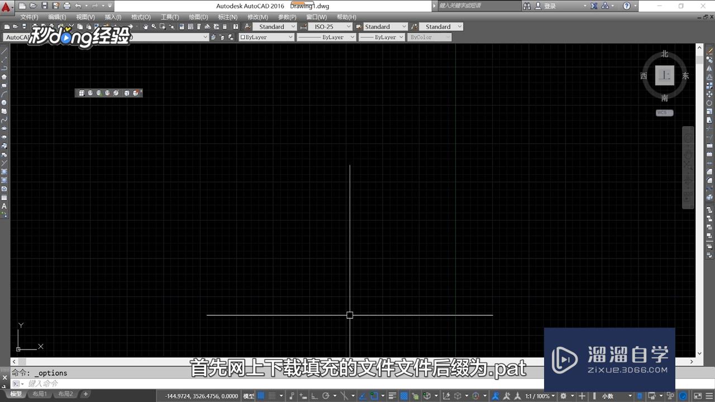Switch to the 布局2 layout tab
715x402 pixels.
tap(65, 394)
